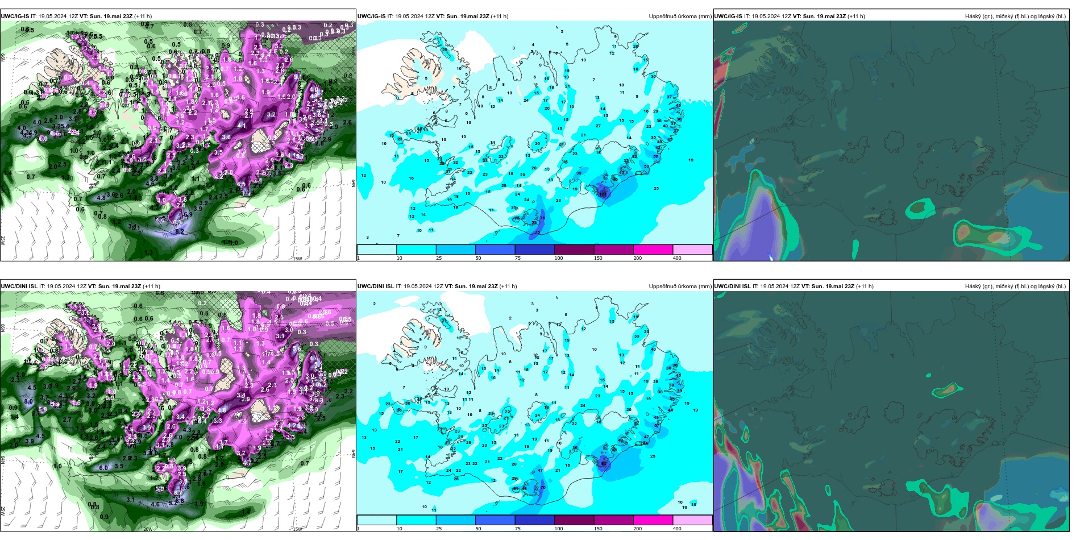Choose the dark blue 75–100 swatch in IG-IS legend

click(535, 250)
